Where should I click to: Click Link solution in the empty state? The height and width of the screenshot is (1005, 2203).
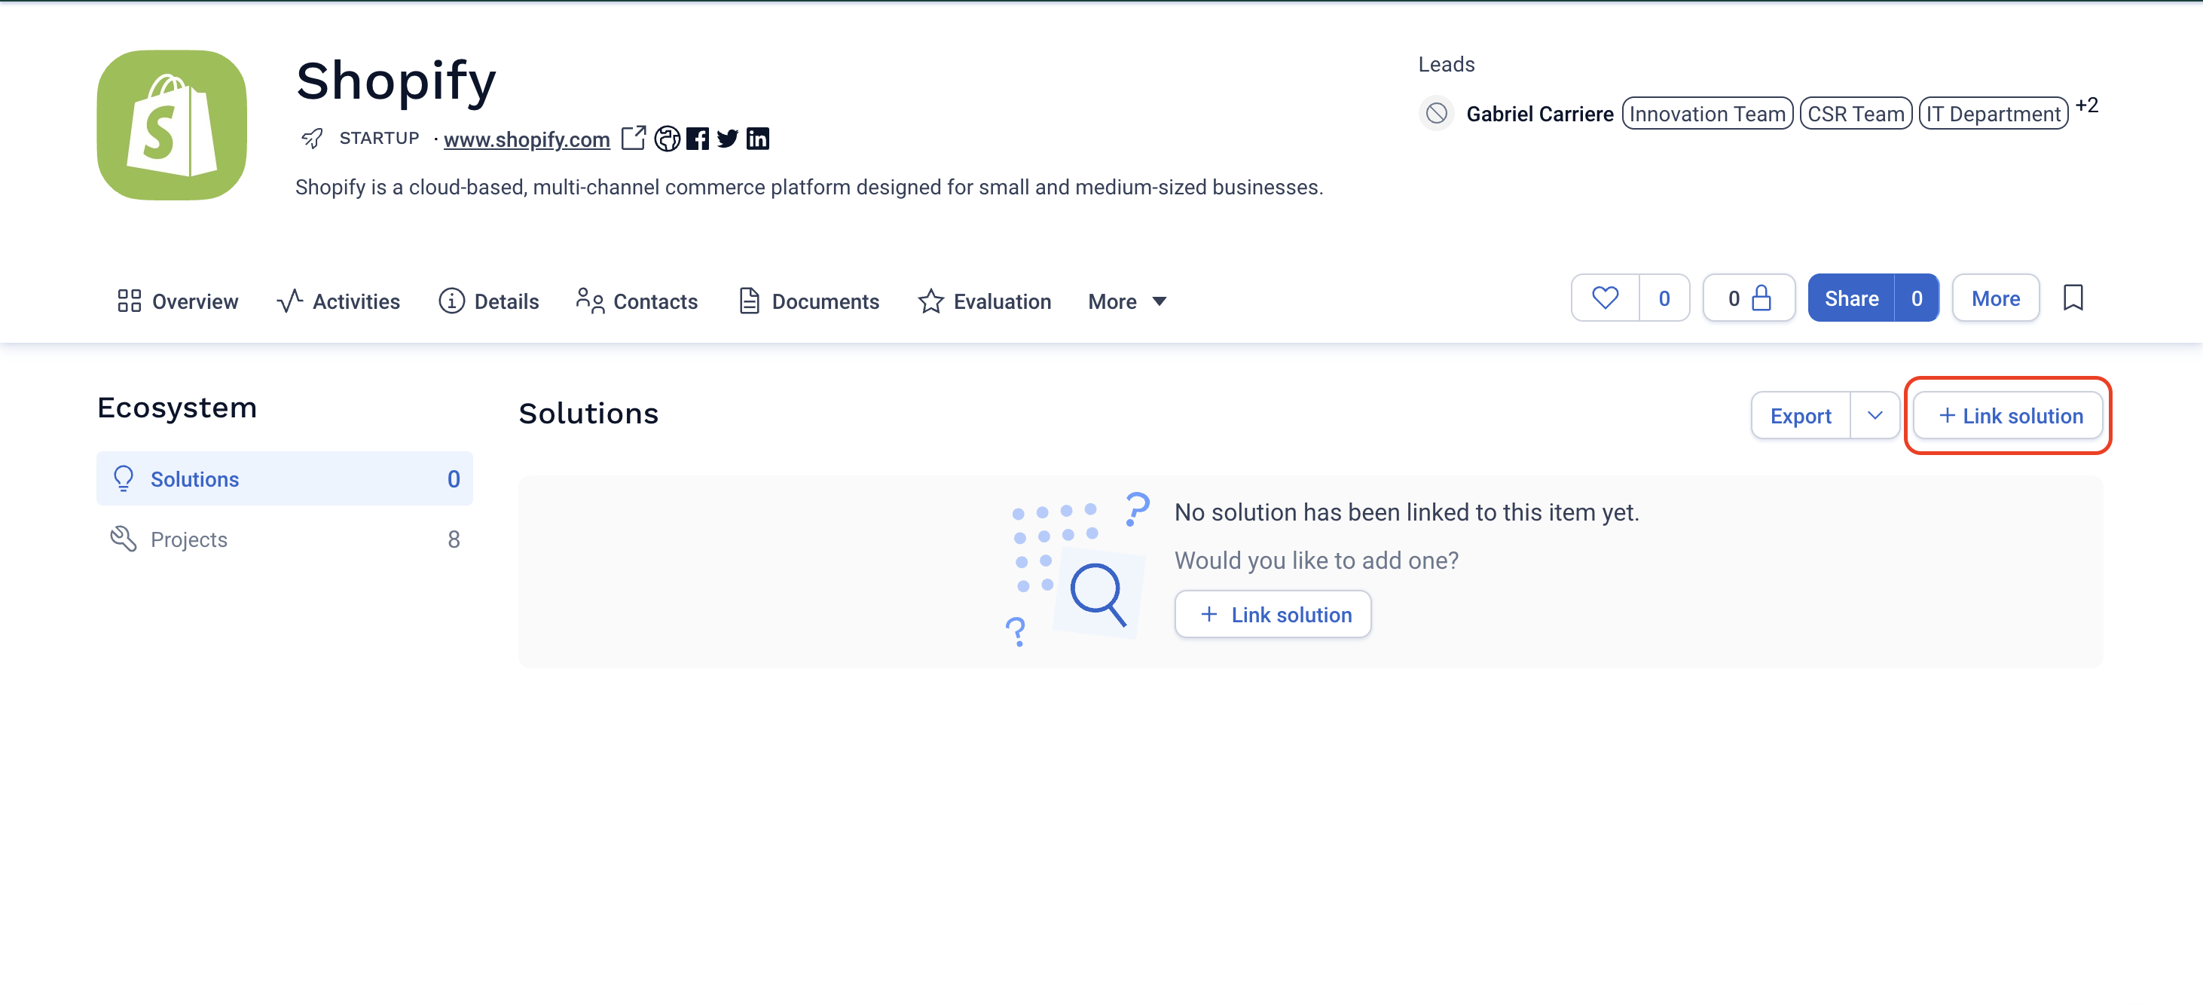pos(1273,614)
